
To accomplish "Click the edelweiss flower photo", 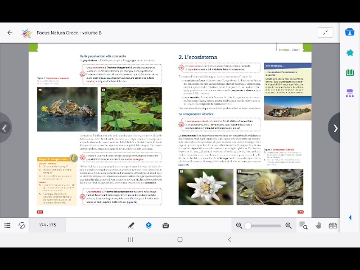I will tap(206, 187).
